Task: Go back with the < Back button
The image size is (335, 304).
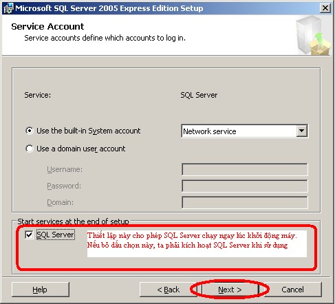Action: (x=169, y=290)
